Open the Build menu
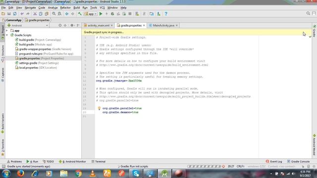The height and width of the screenshot is (178, 317). coord(76,8)
